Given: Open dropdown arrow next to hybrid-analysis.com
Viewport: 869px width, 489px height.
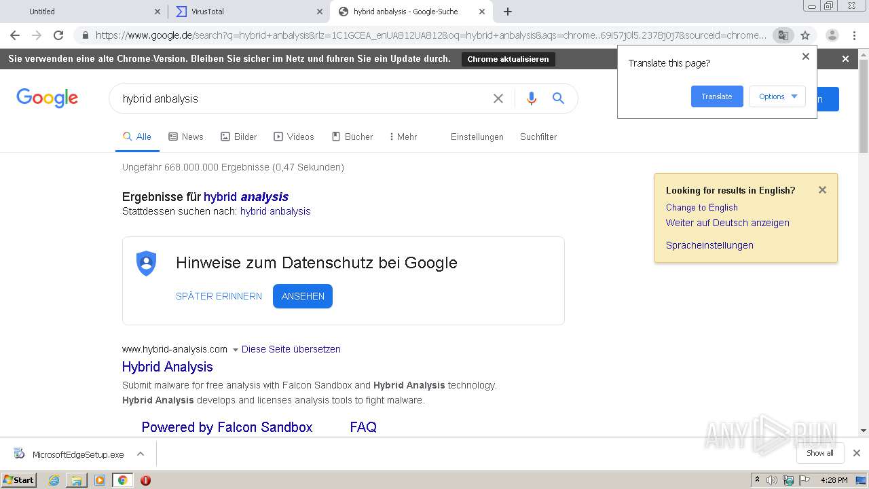Looking at the screenshot, I should tap(236, 350).
